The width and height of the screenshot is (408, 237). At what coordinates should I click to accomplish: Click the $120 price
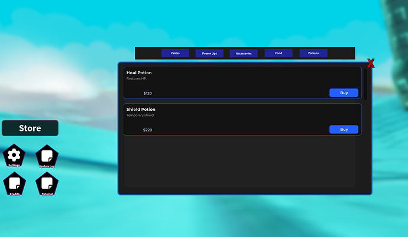pos(148,93)
